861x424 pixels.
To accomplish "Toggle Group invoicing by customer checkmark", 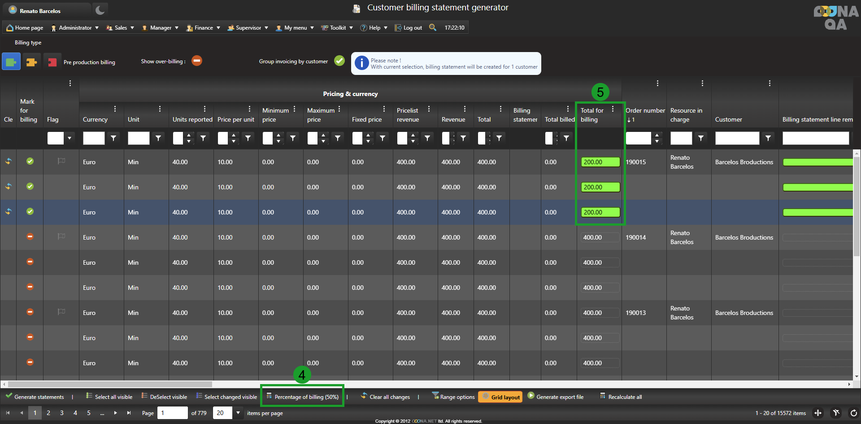I will [339, 61].
